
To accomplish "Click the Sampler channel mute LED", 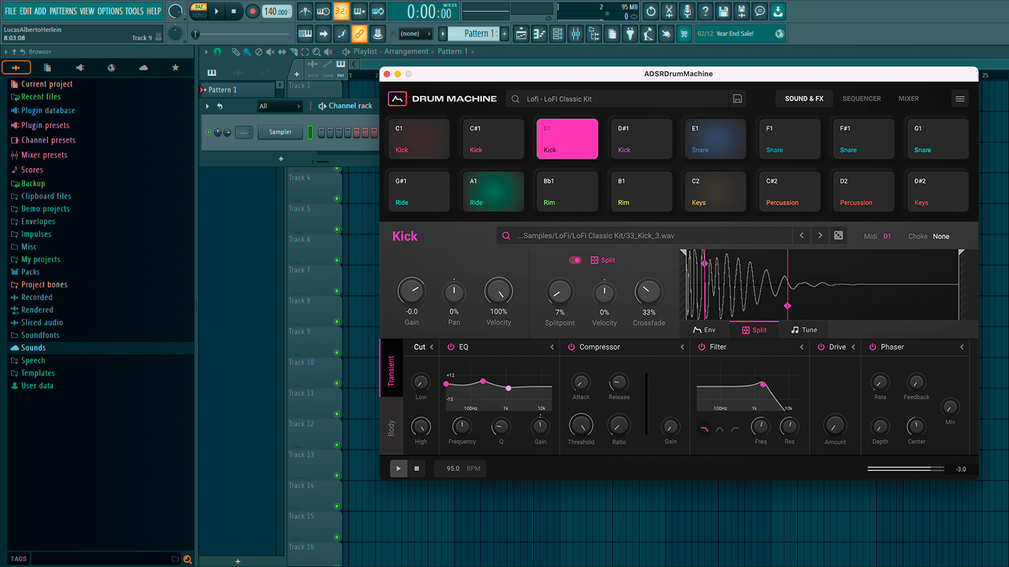I will [x=208, y=132].
